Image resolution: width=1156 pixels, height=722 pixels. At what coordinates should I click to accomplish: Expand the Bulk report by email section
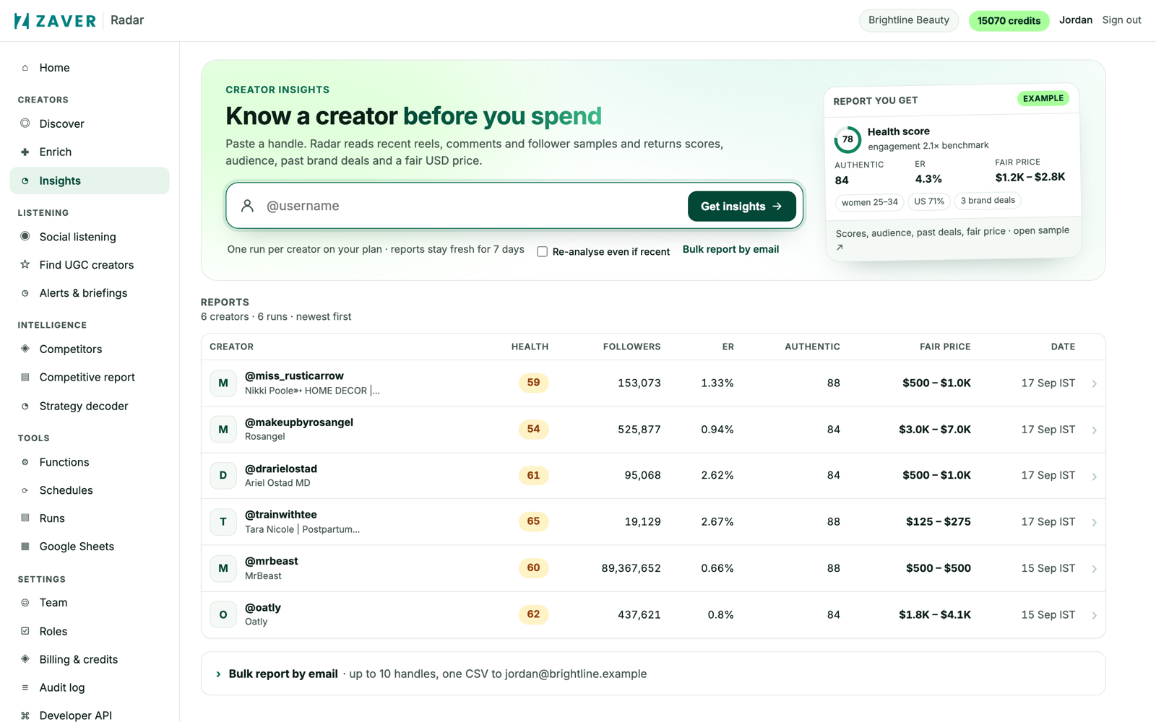pyautogui.click(x=652, y=674)
